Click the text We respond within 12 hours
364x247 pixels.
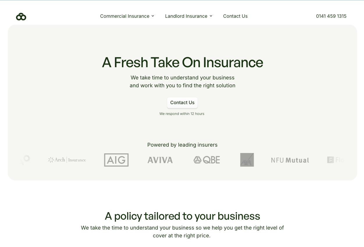tap(182, 113)
